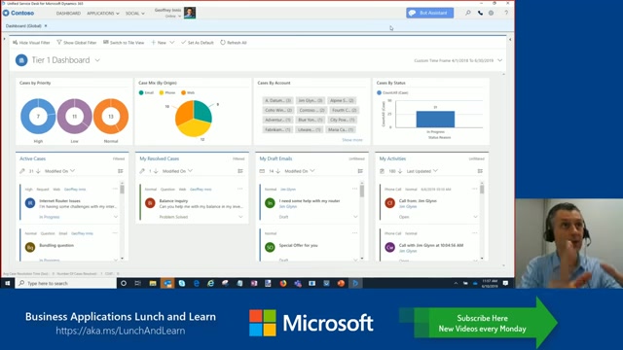Open Skype from the taskbar
Screen dimensions: 623x350
click(182, 283)
